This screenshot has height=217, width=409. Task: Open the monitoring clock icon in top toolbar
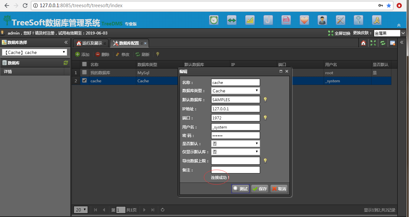(x=213, y=20)
